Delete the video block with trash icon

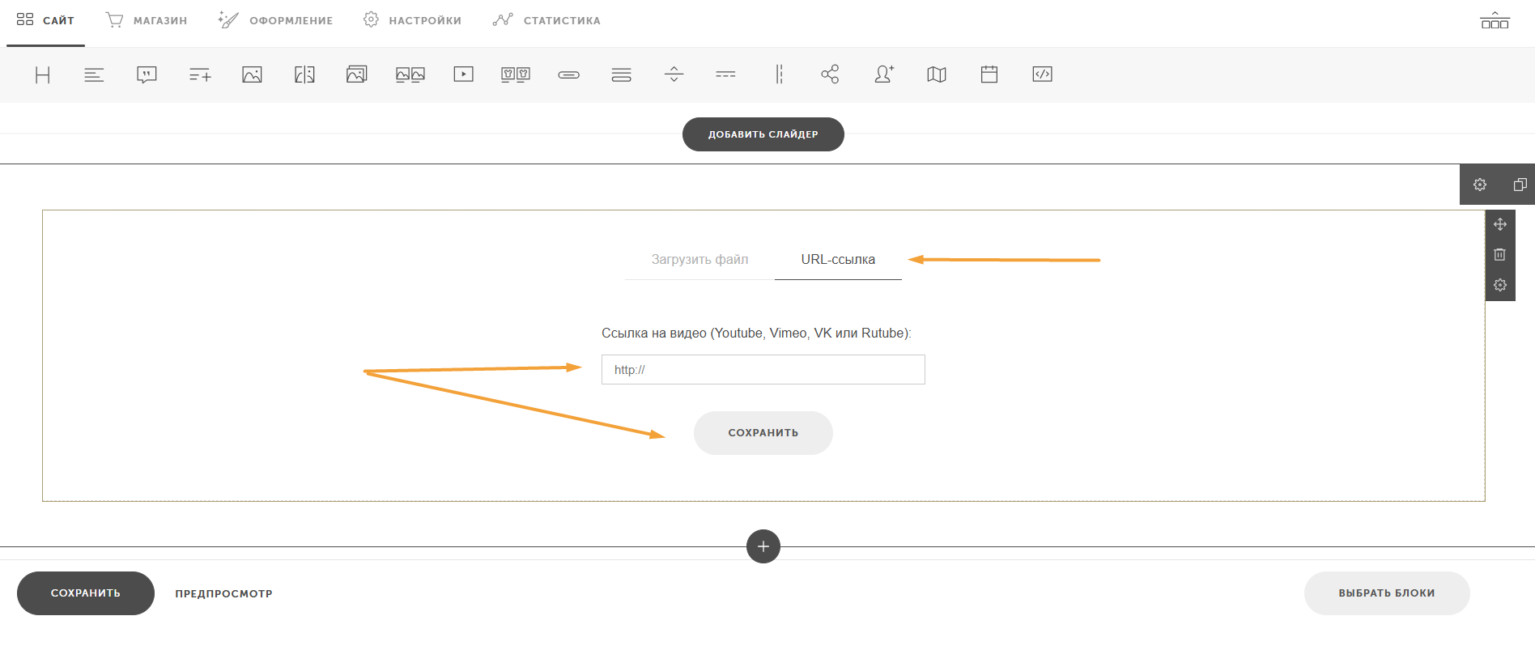point(1499,255)
